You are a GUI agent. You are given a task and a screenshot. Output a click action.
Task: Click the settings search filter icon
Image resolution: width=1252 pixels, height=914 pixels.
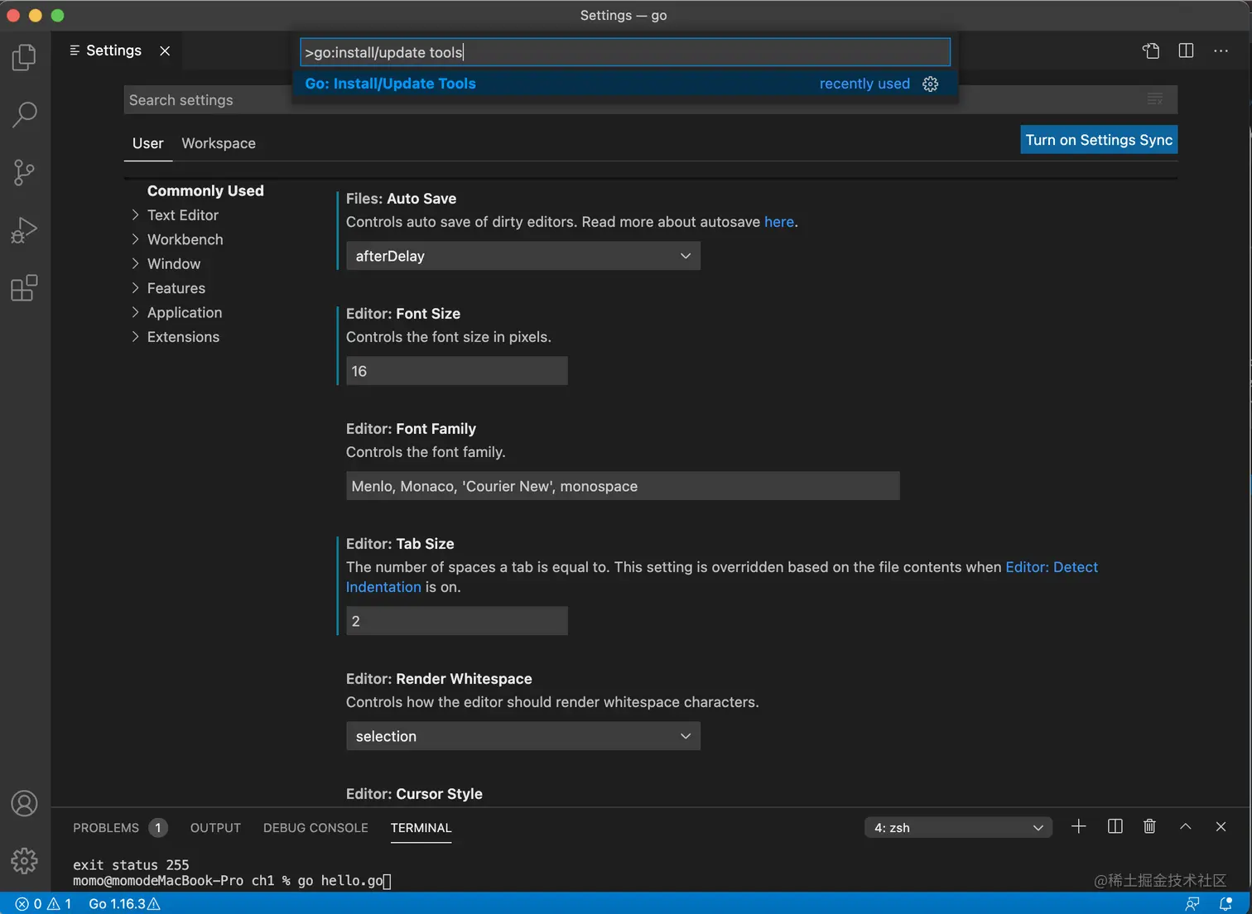[x=1155, y=99]
